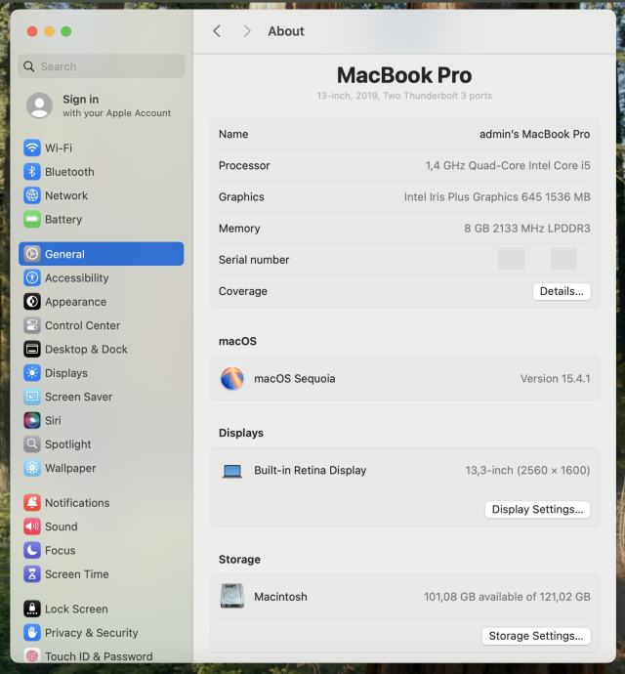Open the Sound speaker icon
625x674 pixels.
pyautogui.click(x=32, y=527)
